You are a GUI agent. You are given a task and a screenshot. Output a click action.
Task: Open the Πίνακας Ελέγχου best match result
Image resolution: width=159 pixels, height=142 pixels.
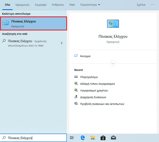pyautogui.click(x=33, y=24)
